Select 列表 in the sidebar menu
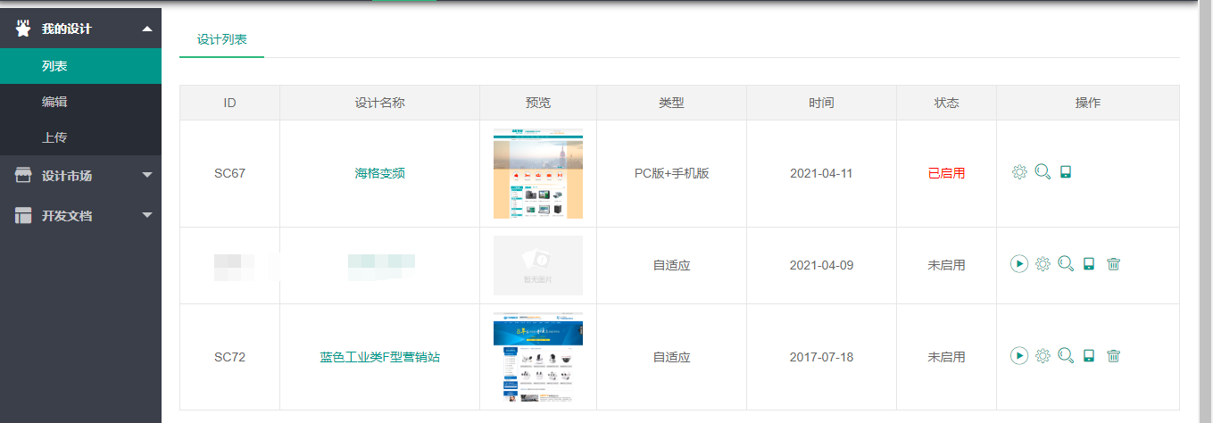 point(54,66)
